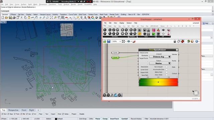Toggle the Vertex osnap checkbox

point(63,114)
